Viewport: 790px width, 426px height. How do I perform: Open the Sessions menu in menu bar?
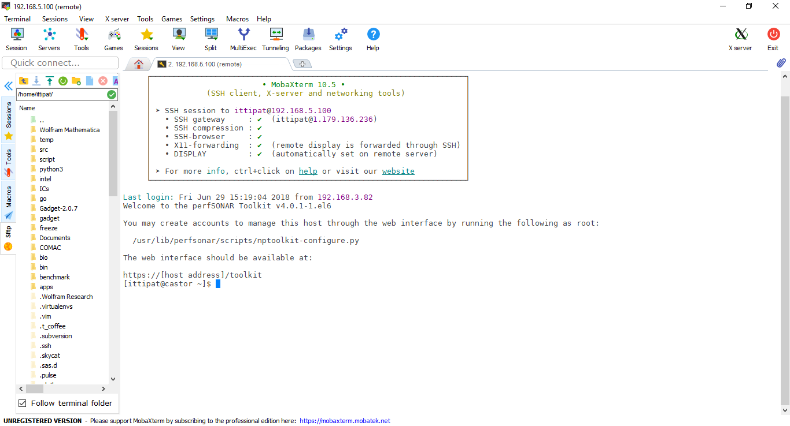tap(55, 19)
